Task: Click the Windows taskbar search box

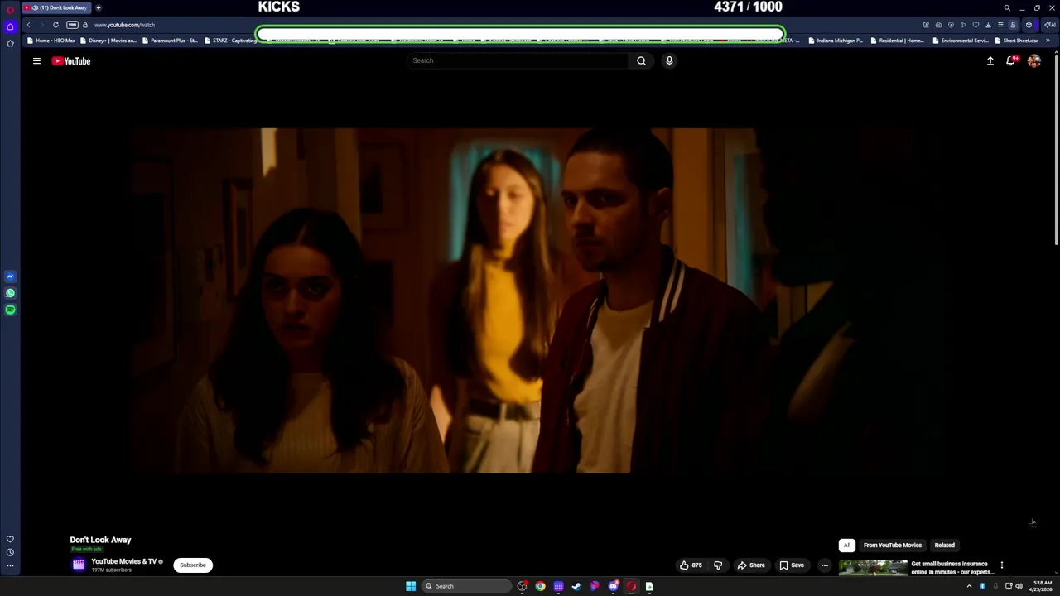Action: coord(465,586)
